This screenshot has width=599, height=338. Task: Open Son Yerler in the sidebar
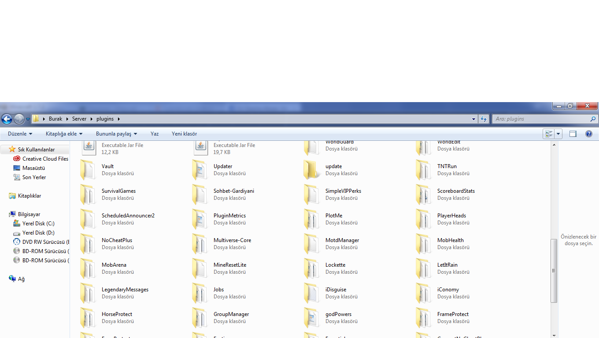pos(34,177)
